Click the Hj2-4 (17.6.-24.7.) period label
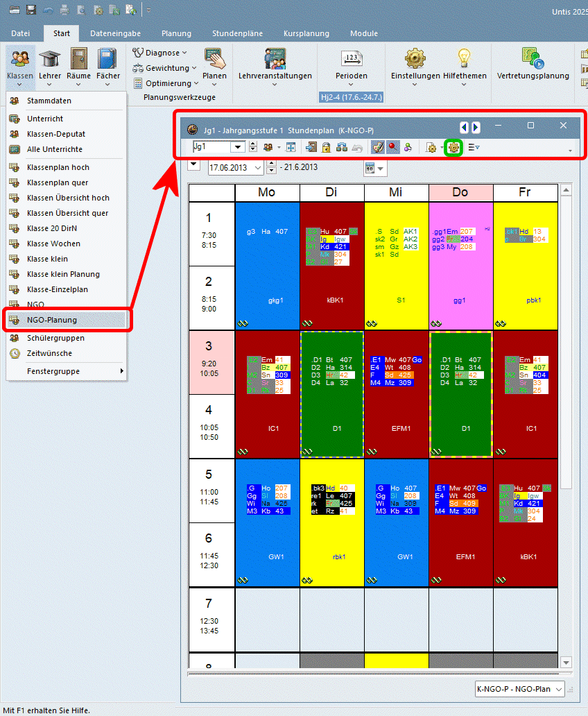The image size is (588, 716). 352,97
